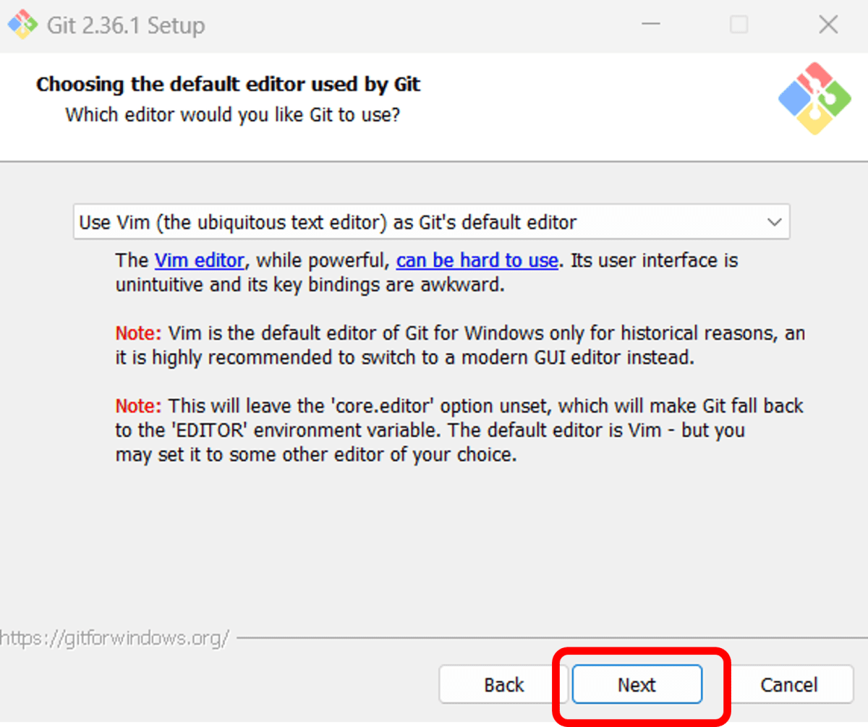The width and height of the screenshot is (868, 727).
Task: Click the Git icon in the title bar
Action: [x=22, y=25]
